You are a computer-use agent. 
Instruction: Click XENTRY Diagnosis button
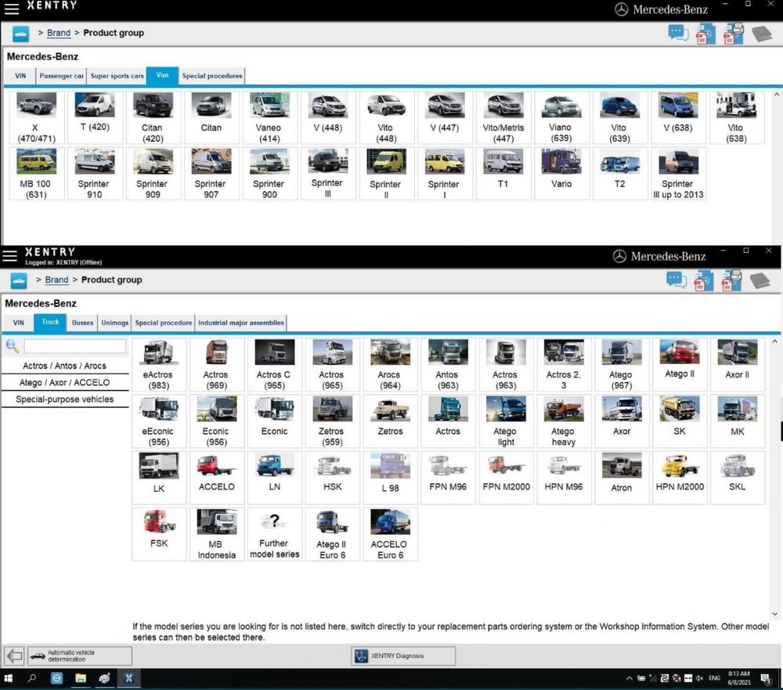click(x=403, y=656)
